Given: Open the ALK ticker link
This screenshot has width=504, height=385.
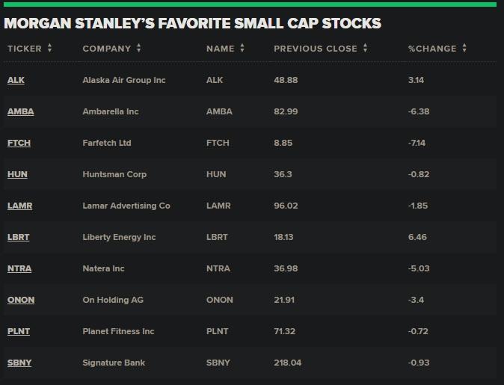Looking at the screenshot, I should tap(16, 80).
